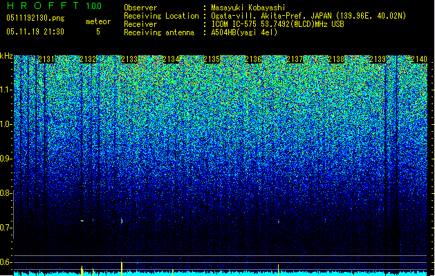Click the 2133 time marker
The image size is (435, 276).
coord(129,59)
